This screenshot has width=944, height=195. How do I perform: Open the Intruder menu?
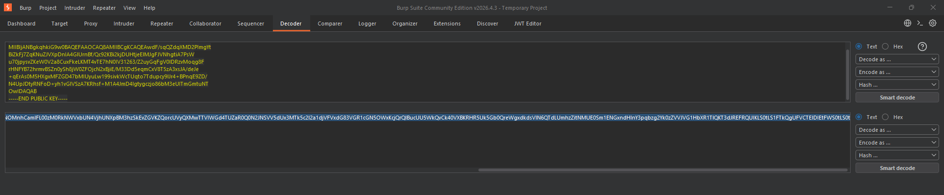75,8
